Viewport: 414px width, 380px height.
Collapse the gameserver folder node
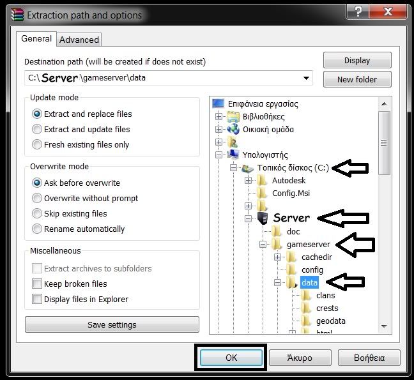(x=263, y=245)
